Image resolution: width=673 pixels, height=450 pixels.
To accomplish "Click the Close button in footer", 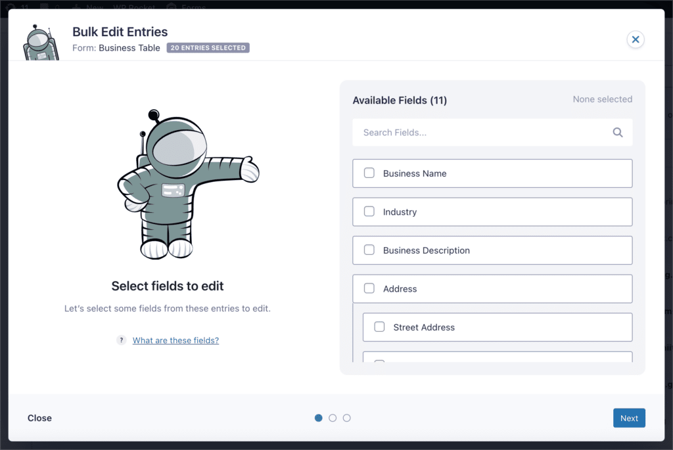I will (x=39, y=418).
